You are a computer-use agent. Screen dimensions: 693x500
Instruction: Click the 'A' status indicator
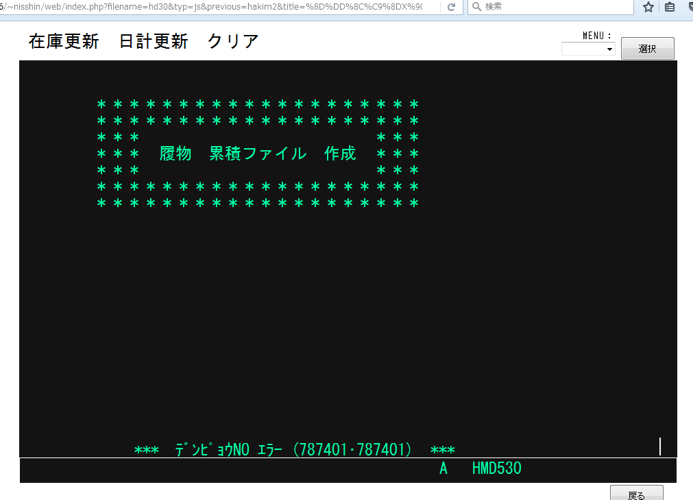pyautogui.click(x=443, y=469)
